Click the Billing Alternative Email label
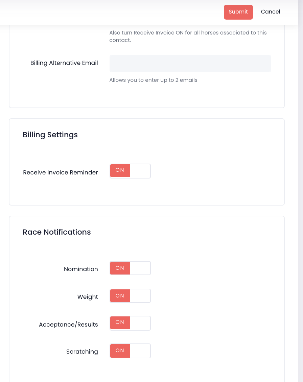This screenshot has height=382, width=303. click(x=64, y=63)
